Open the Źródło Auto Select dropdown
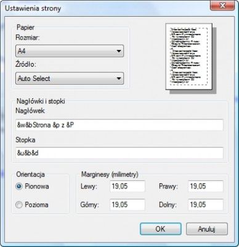239x247 pixels. 70,78
